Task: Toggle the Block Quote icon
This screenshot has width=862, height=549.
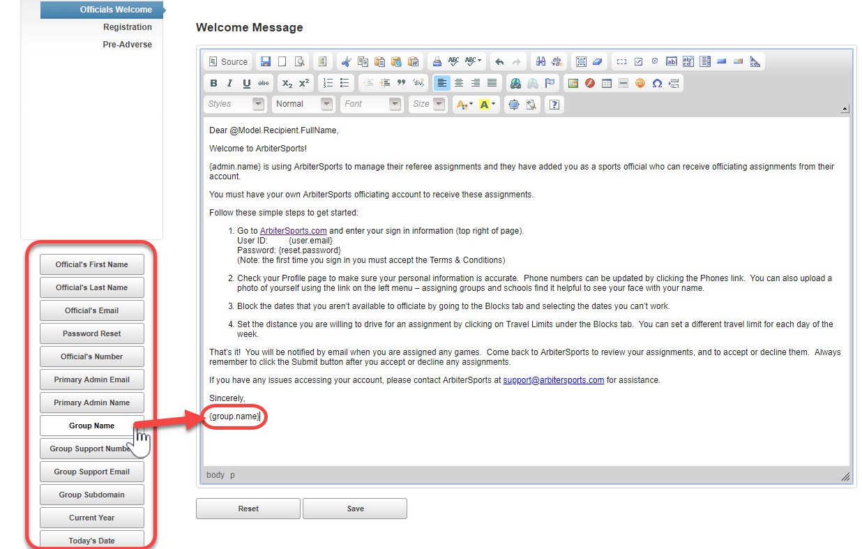Action: tap(402, 83)
